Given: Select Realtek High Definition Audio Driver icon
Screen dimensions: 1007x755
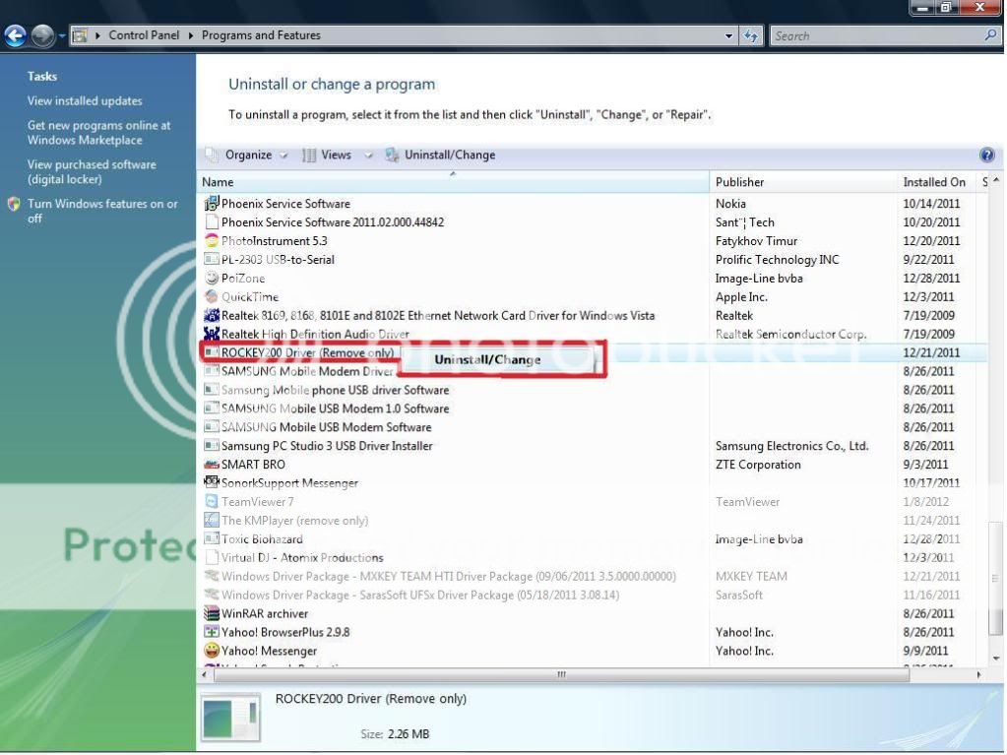Looking at the screenshot, I should point(212,334).
